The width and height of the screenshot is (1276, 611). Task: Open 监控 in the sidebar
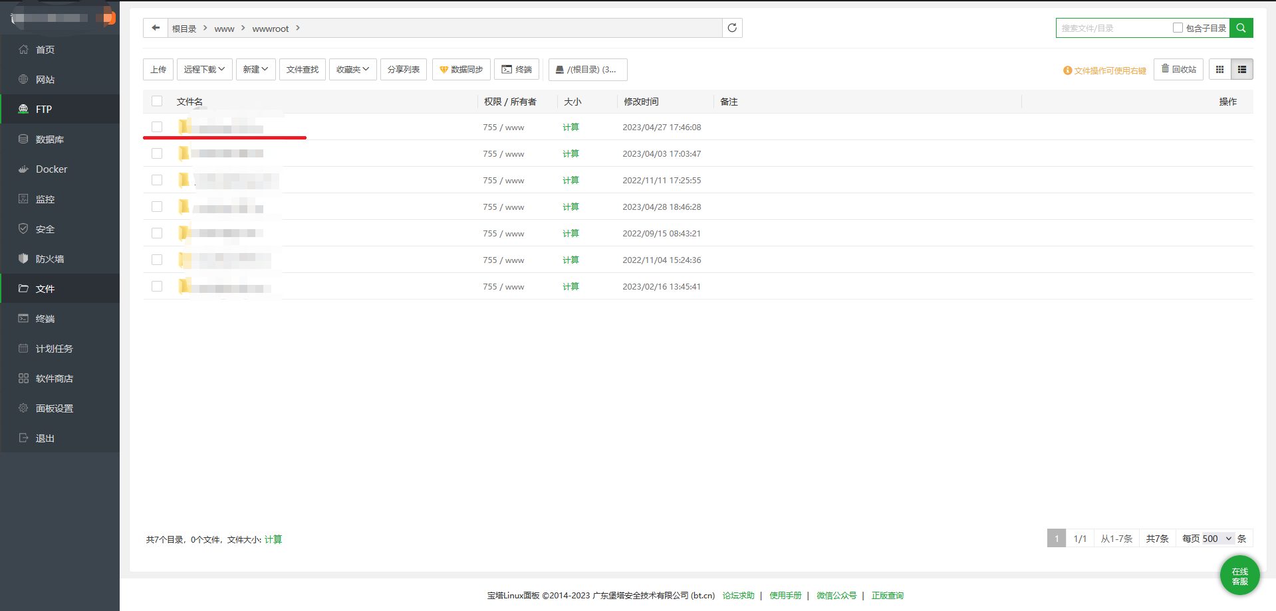tap(60, 199)
